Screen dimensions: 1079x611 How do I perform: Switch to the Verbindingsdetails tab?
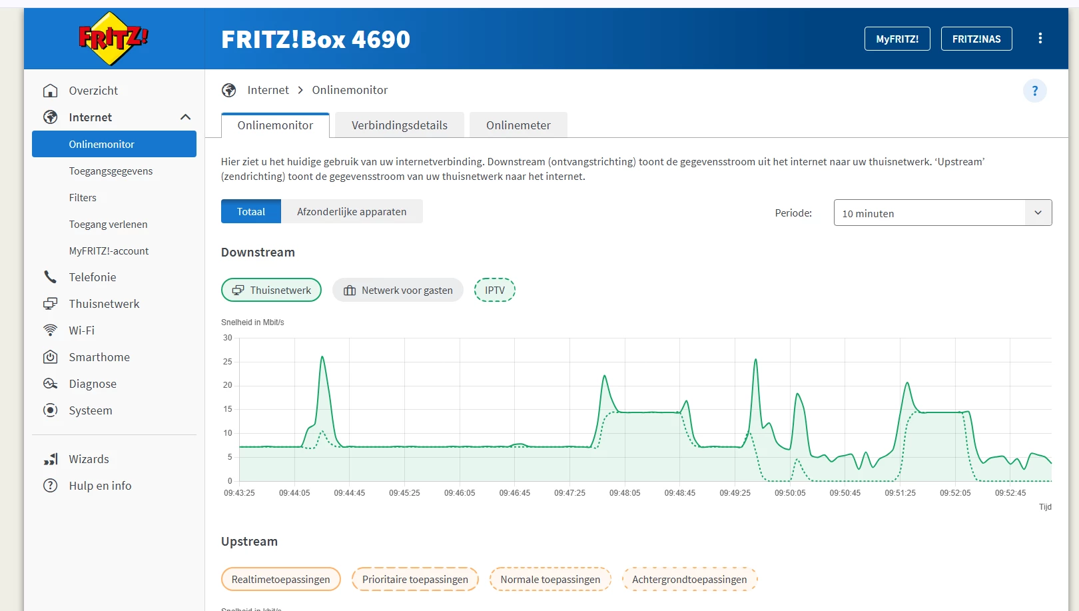point(400,125)
